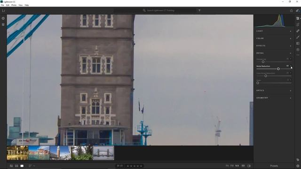Open the Presets panel
The width and height of the screenshot is (301, 169).
(274, 166)
